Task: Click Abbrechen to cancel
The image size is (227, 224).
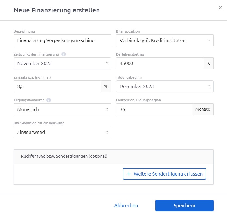Action: [126, 206]
